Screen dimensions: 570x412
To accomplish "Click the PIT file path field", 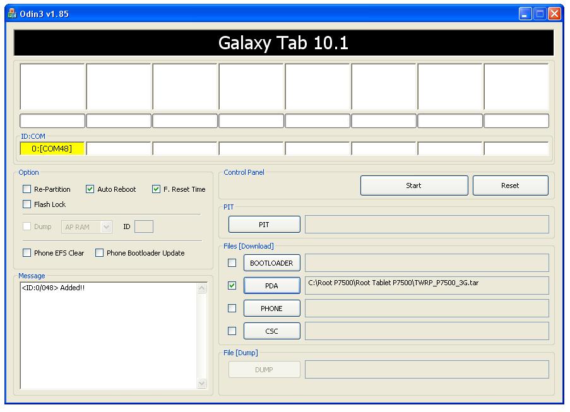I will pyautogui.click(x=427, y=225).
